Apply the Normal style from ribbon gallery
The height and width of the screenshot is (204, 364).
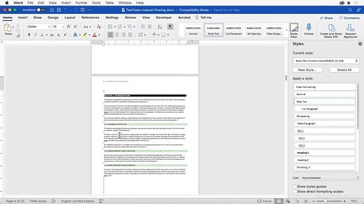tap(193, 30)
